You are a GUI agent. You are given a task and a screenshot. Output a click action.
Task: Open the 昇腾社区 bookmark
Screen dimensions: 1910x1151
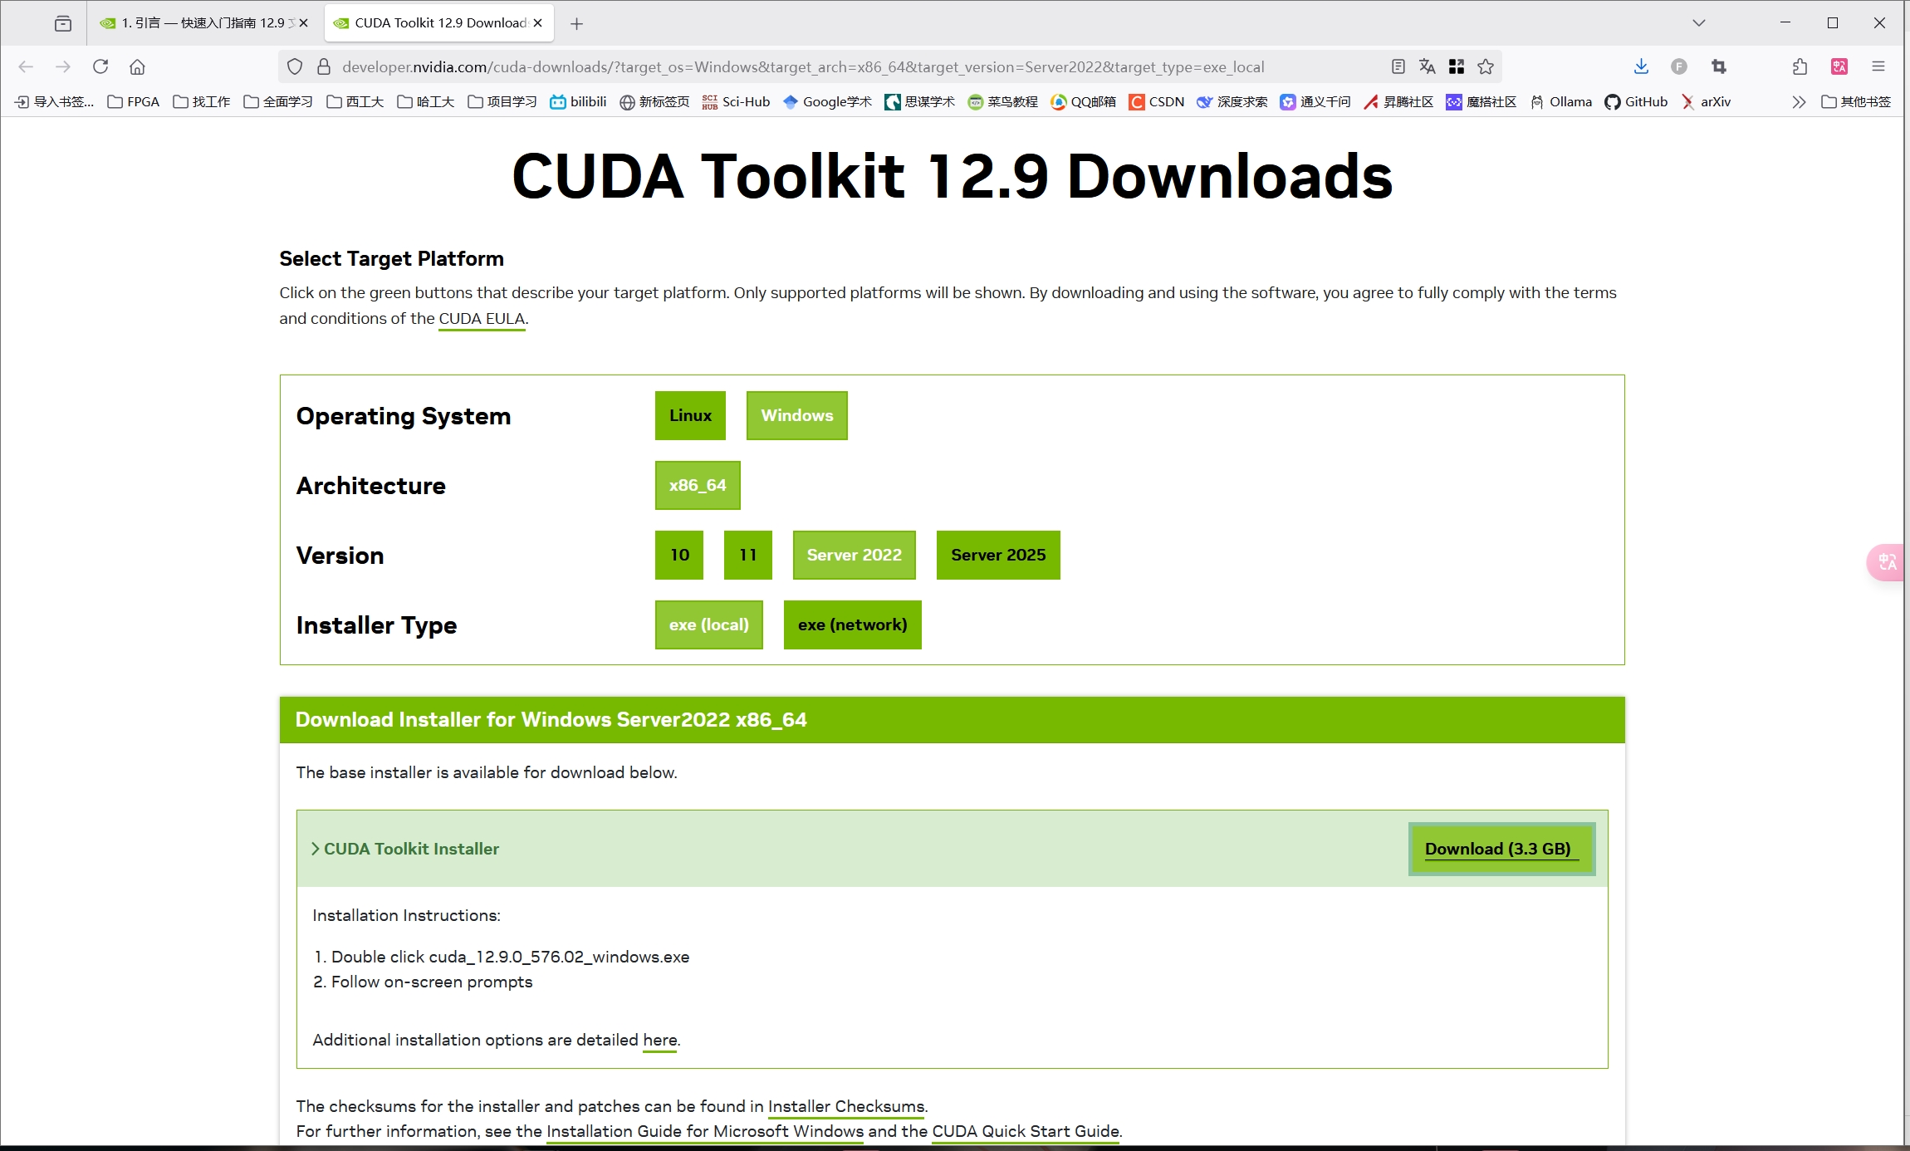pyautogui.click(x=1398, y=102)
